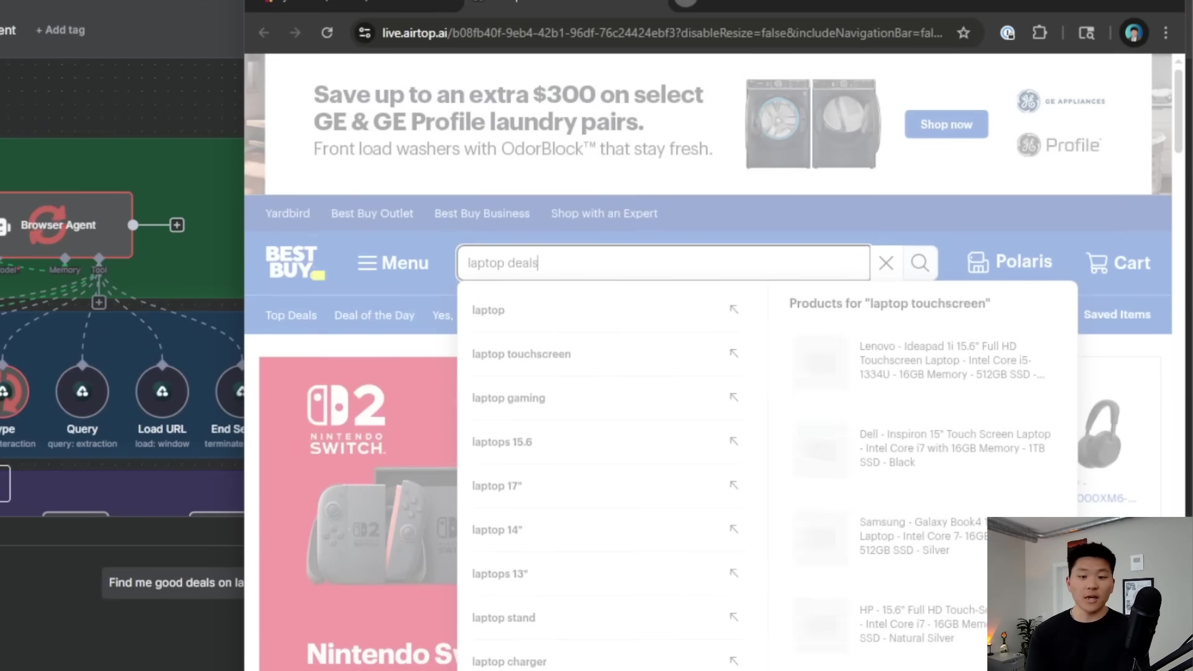Go to Top Deals tab
The width and height of the screenshot is (1193, 671).
[x=291, y=316]
